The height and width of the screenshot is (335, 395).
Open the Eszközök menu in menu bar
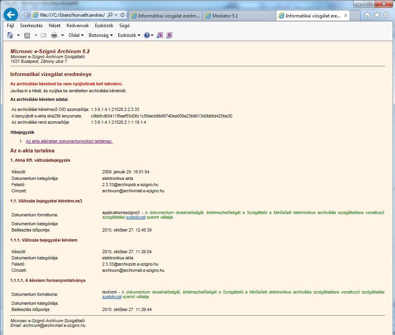(104, 26)
